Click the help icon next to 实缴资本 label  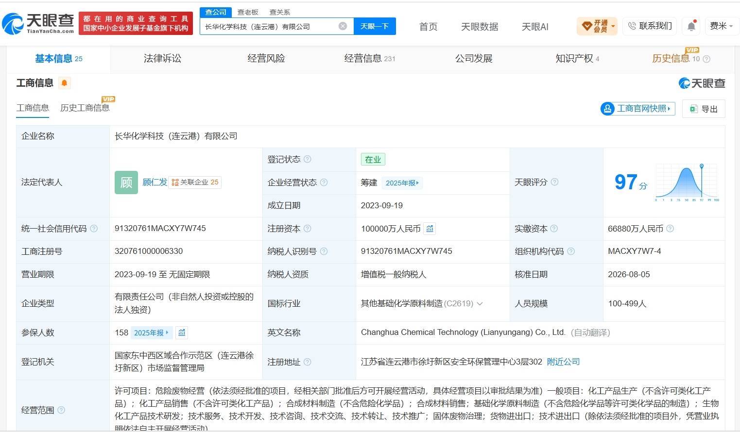[x=554, y=229]
